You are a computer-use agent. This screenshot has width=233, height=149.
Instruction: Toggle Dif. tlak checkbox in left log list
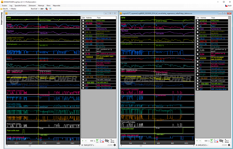tap(83, 47)
